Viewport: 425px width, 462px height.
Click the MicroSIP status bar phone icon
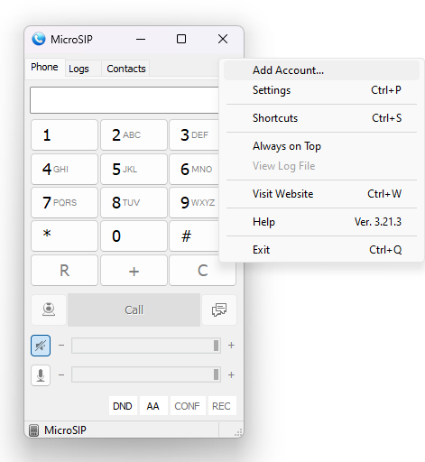34,430
